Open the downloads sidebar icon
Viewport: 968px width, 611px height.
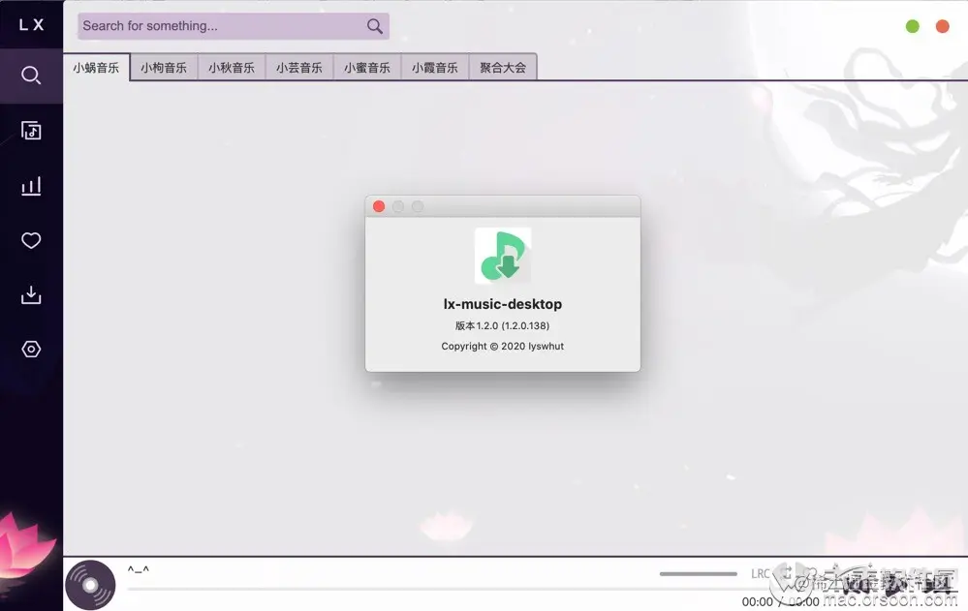(31, 294)
